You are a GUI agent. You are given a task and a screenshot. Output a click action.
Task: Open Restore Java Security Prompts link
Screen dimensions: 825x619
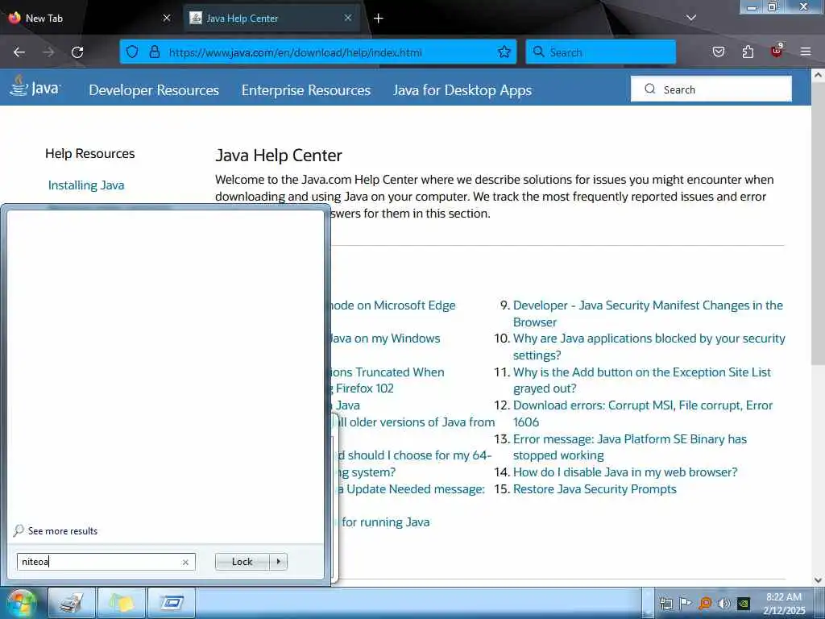(595, 489)
